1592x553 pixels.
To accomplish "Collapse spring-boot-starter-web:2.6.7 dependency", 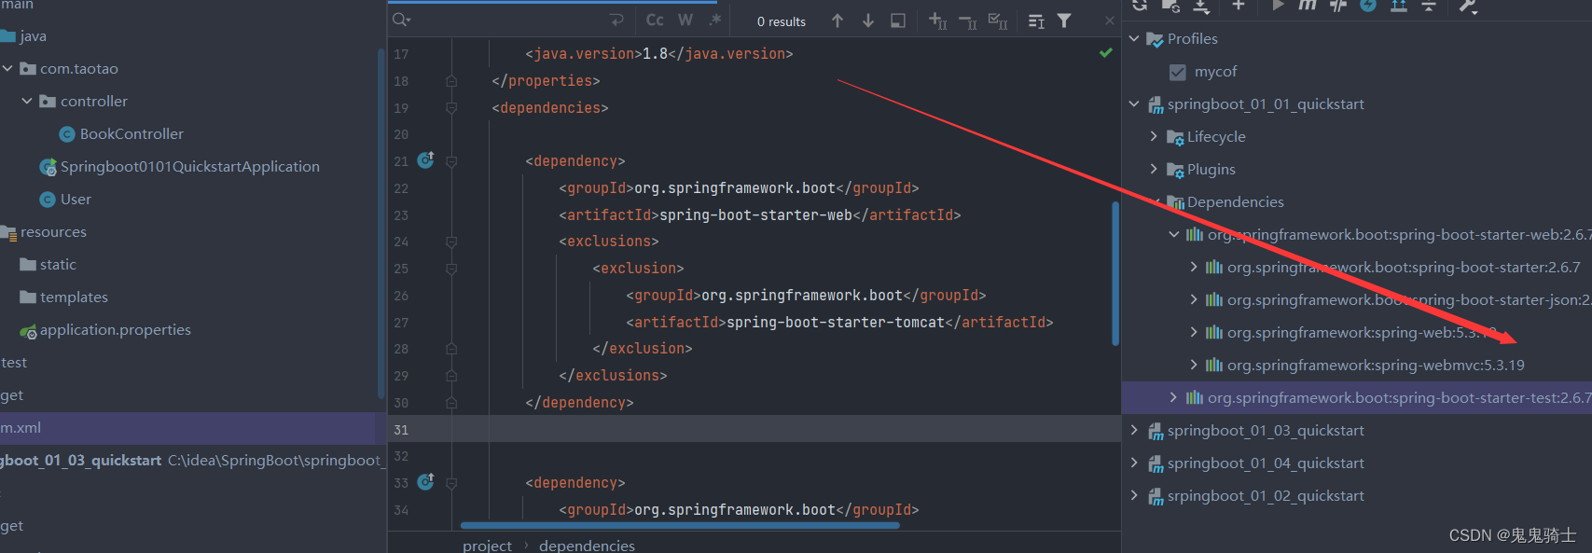I will tap(1174, 235).
